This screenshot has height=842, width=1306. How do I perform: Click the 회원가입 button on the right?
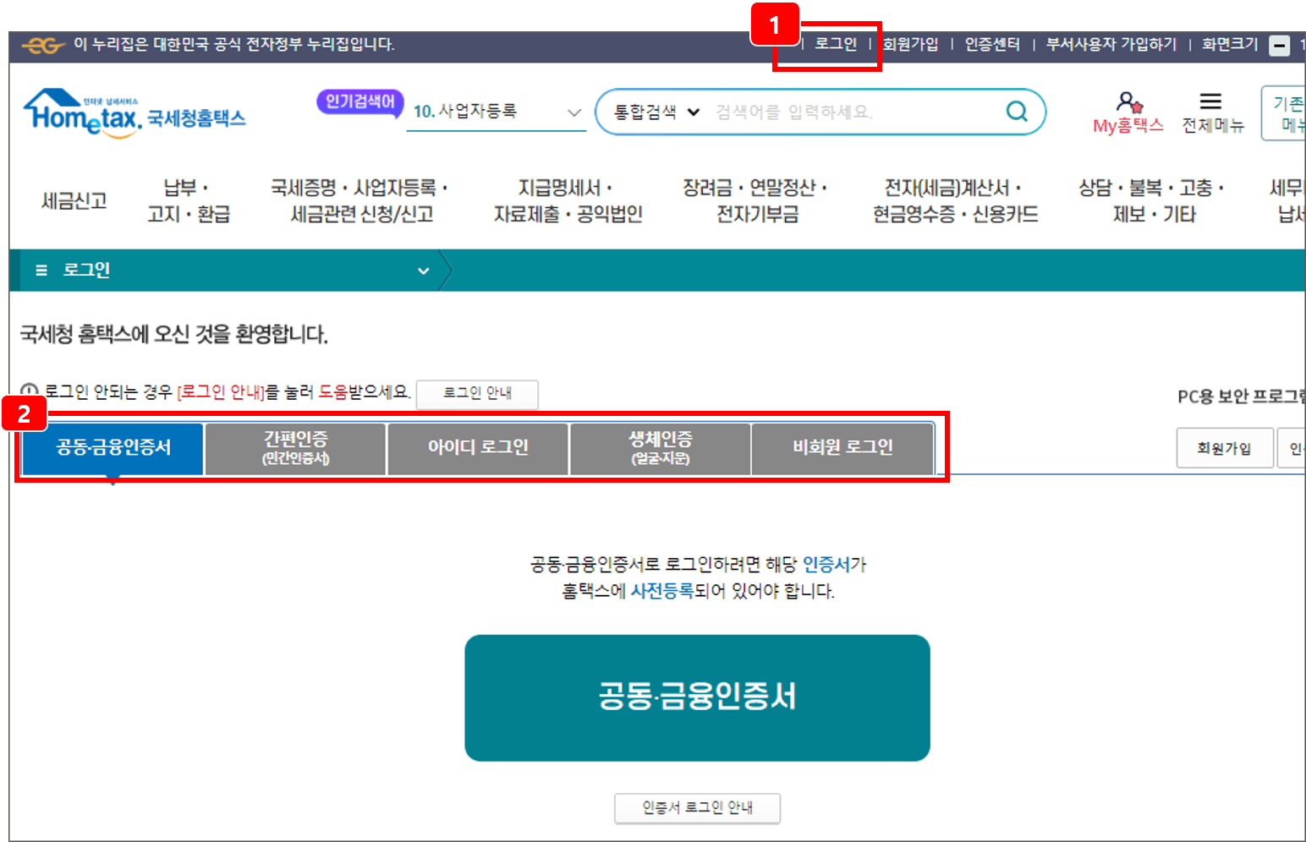click(1224, 447)
